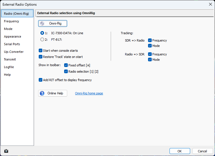Click 'IC-7300-DATA: On Line' status text
Image resolution: width=215 pixels, height=156 pixels.
pos(67,33)
